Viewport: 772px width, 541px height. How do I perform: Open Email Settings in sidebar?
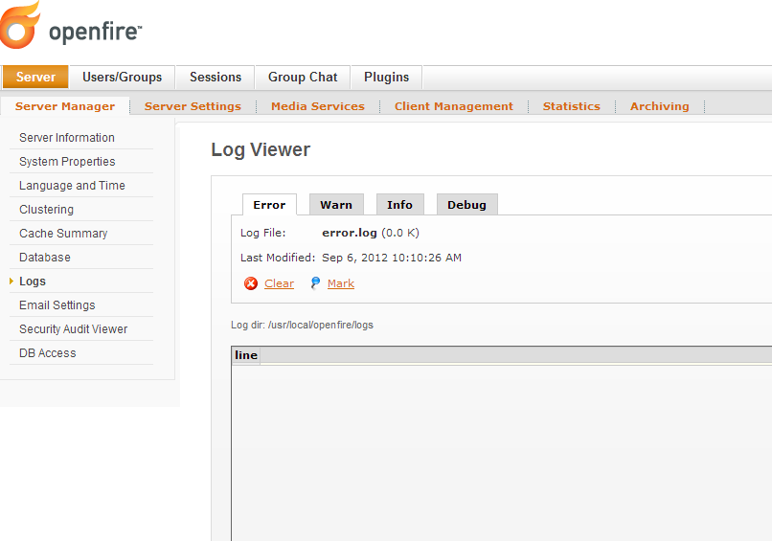[x=57, y=305]
